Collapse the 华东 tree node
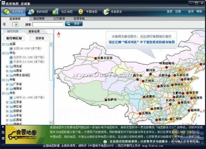Image resolution: width=206 pixels, height=149 pixels. pos(3,94)
